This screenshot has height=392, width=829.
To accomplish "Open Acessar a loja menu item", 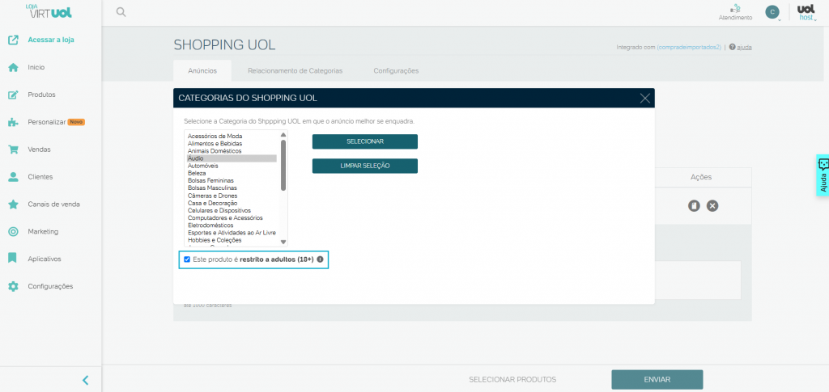I will (51, 40).
